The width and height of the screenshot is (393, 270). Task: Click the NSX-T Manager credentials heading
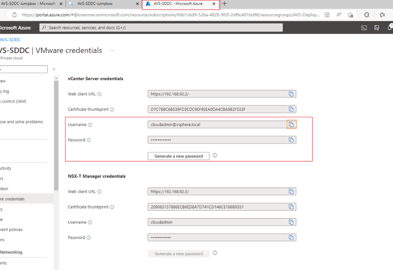coord(97,176)
